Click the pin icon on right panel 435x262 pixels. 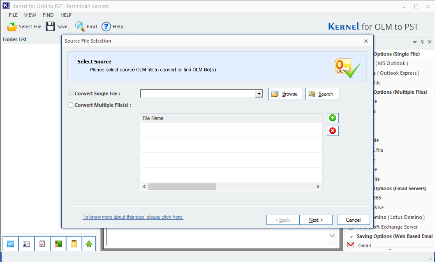422,42
